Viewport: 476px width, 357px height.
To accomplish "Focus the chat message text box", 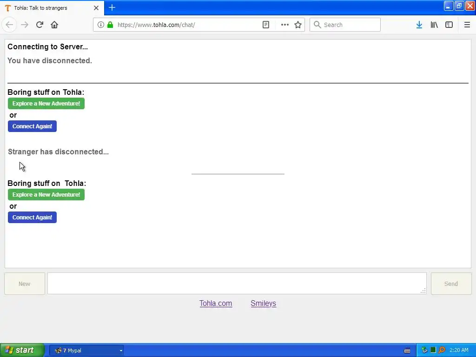I will (237, 283).
